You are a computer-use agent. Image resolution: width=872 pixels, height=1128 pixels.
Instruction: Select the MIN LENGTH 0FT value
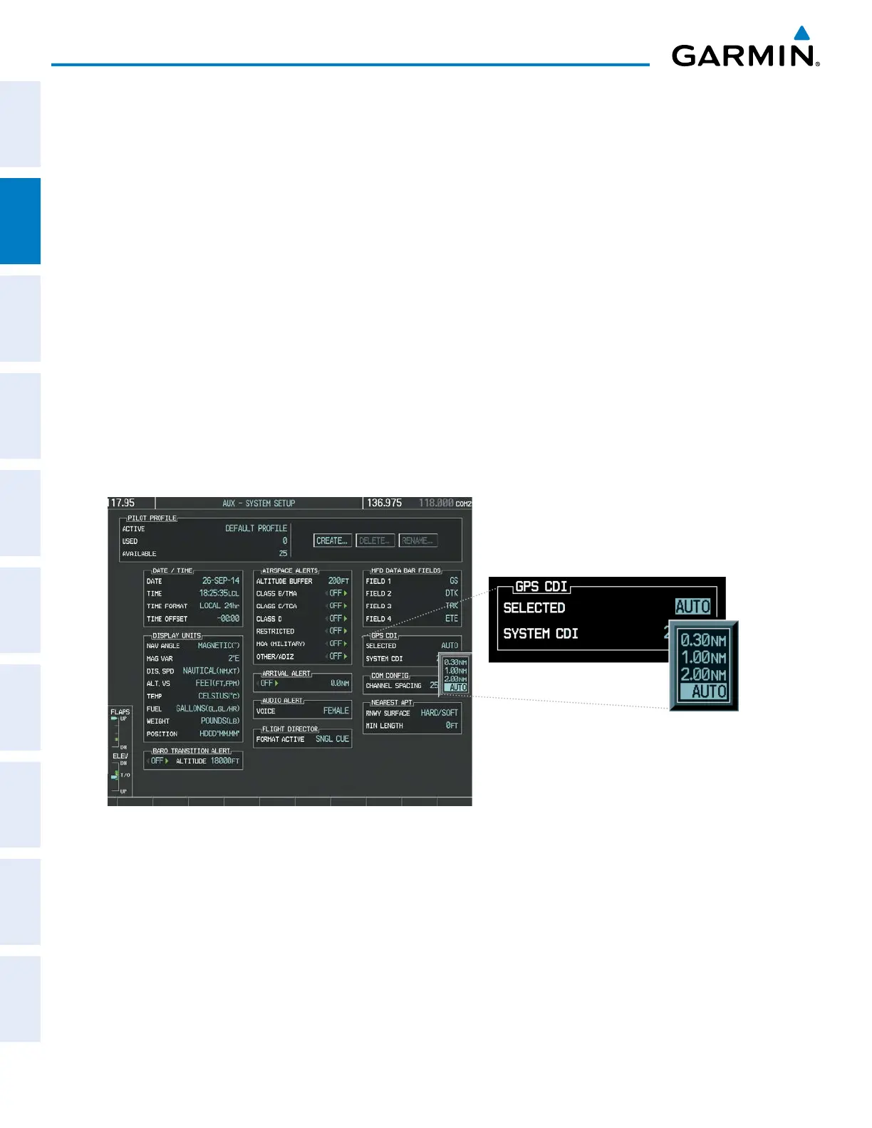[452, 726]
